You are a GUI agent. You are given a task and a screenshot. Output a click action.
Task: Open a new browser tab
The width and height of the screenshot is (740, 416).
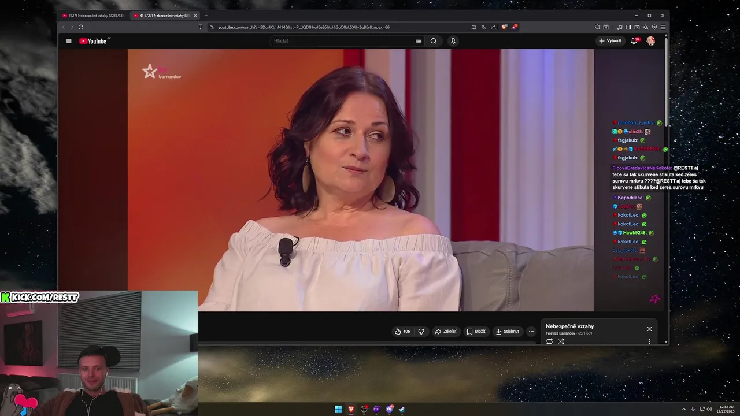coord(206,16)
